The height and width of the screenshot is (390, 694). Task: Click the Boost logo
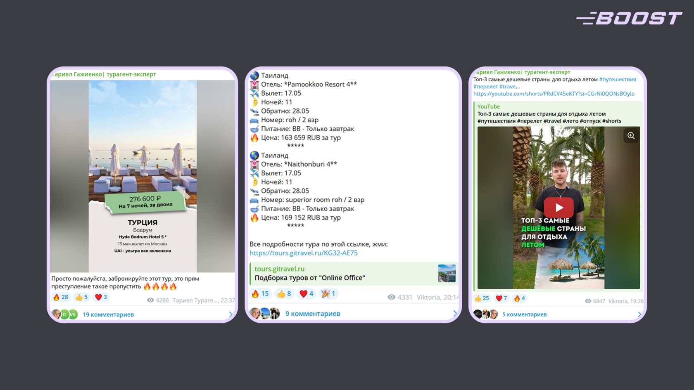tap(629, 18)
